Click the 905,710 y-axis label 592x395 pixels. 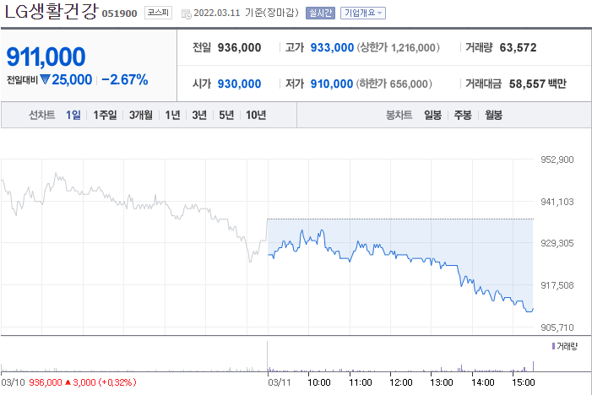(557, 327)
